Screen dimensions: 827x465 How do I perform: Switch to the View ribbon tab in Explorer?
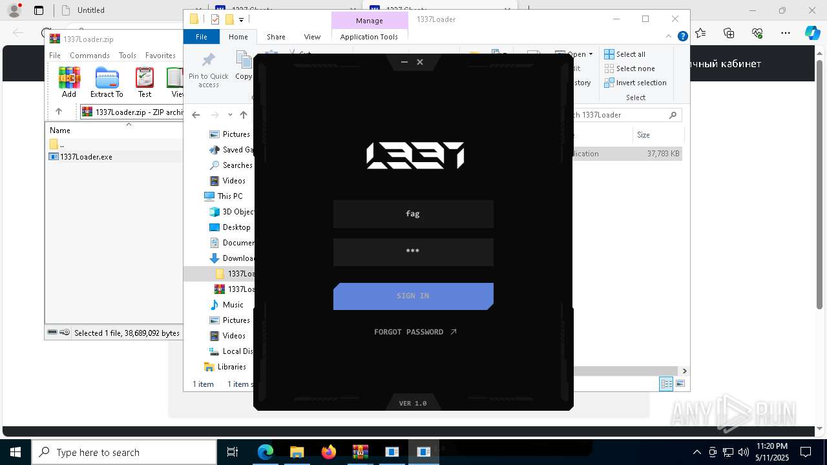[x=312, y=37]
